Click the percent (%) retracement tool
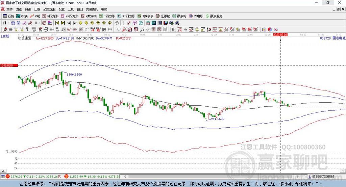346x187 pixels. pyautogui.click(x=186, y=30)
